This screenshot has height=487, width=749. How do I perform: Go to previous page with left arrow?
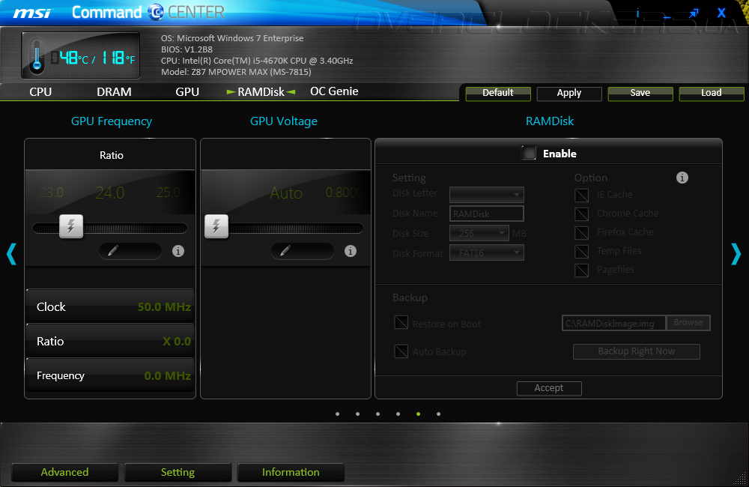pos(11,254)
